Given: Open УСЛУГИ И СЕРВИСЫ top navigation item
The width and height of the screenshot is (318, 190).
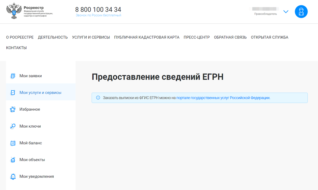Looking at the screenshot, I should 91,37.
